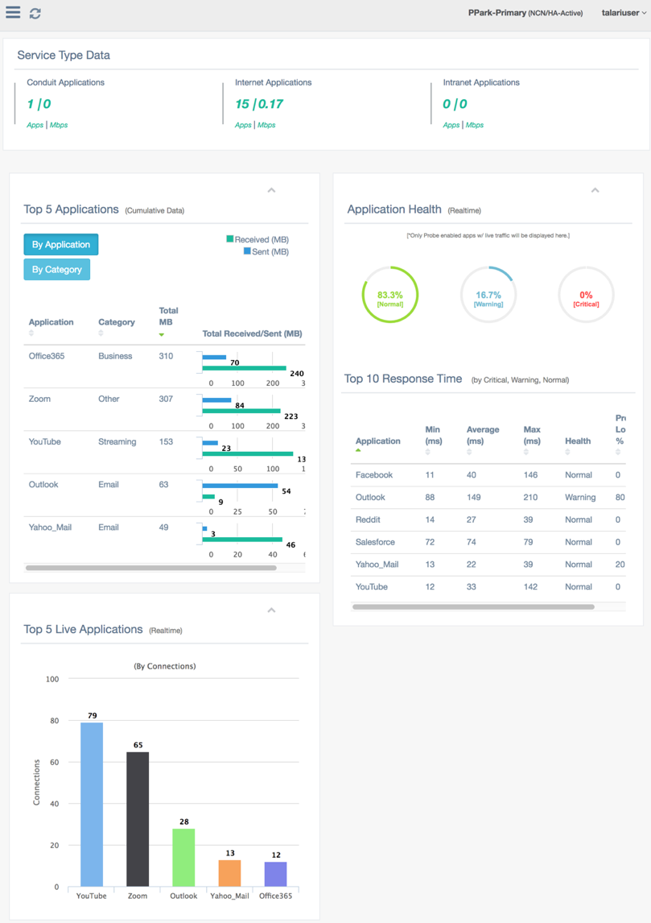Click the refresh icon
Viewport: 651px width, 923px height.
click(x=35, y=13)
